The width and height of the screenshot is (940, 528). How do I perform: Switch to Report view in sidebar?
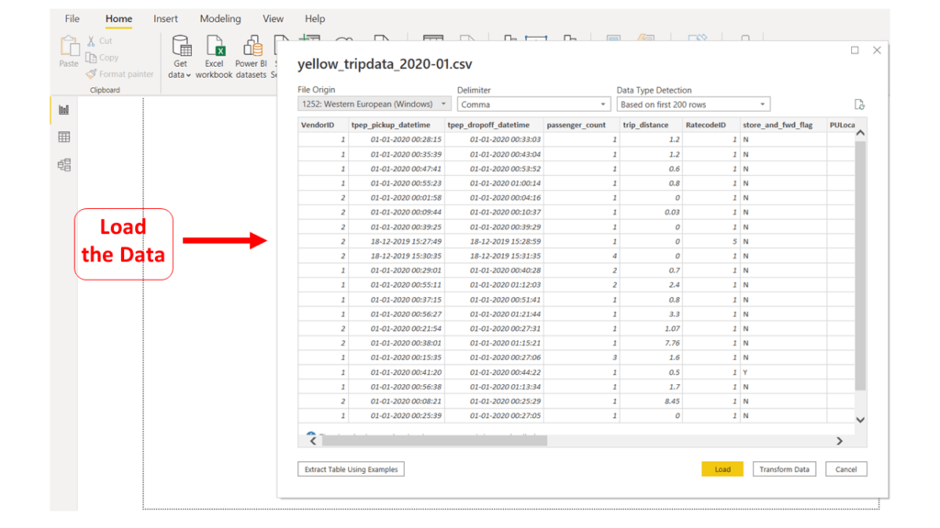click(63, 110)
